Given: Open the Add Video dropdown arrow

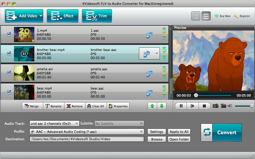Looking at the screenshot, I should pyautogui.click(x=40, y=16).
